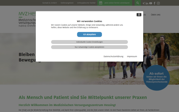
Task: Open the Datenschutzerklärung link
Action: (x=113, y=56)
